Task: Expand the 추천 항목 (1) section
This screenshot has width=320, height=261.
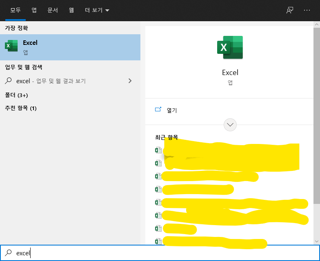Action: [x=20, y=108]
